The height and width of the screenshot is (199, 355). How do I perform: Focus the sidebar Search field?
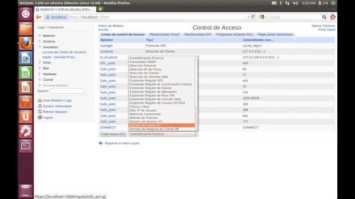[x=67, y=91]
